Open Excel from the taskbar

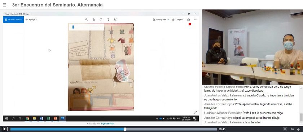48,118
